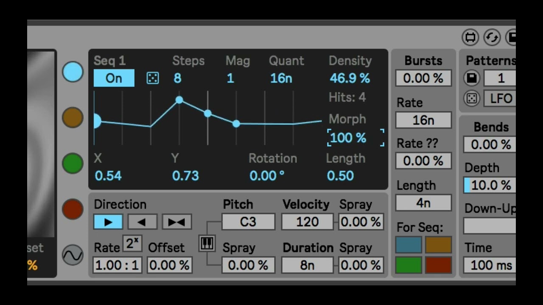Open the Quant 16n setting

pyautogui.click(x=281, y=78)
